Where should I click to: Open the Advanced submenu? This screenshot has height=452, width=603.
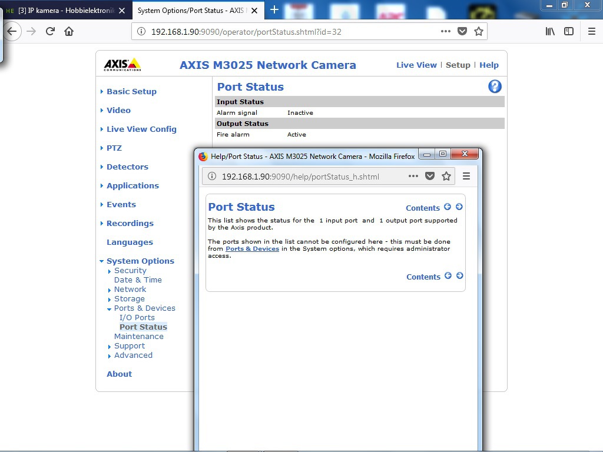tap(133, 355)
